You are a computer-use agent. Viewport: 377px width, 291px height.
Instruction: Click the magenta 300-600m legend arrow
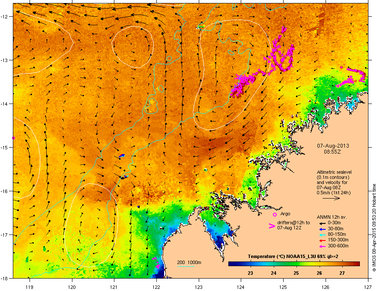(x=322, y=246)
